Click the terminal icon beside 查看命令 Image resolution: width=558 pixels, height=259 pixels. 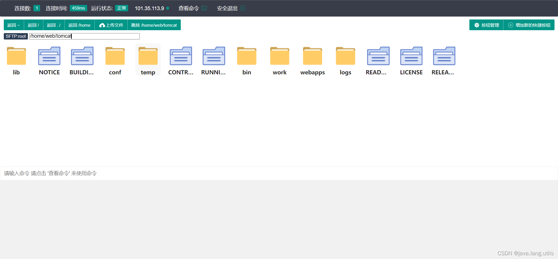(x=204, y=8)
